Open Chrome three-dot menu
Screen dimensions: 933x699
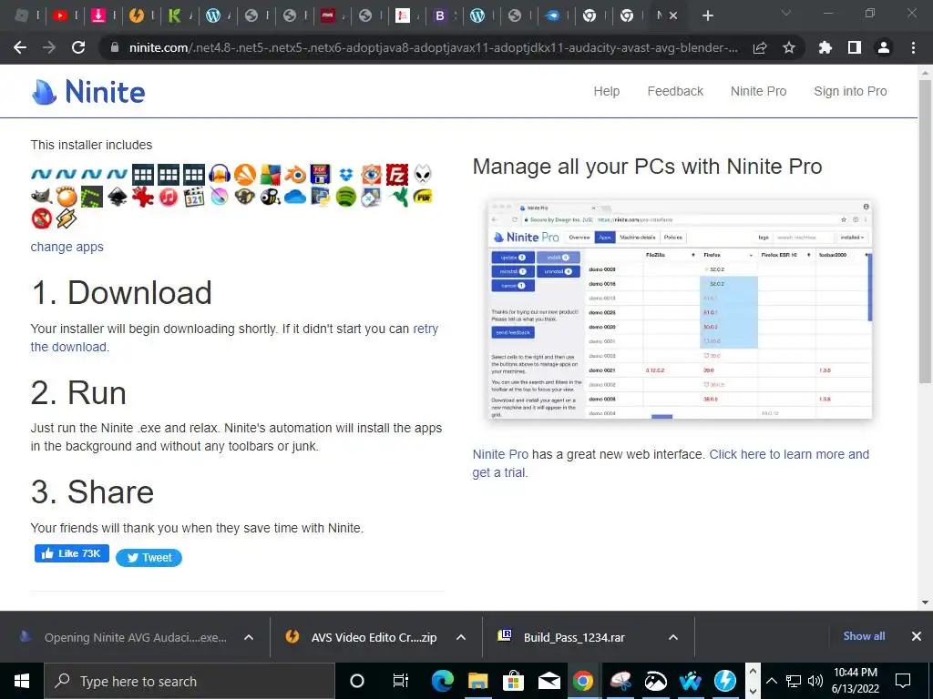[913, 47]
